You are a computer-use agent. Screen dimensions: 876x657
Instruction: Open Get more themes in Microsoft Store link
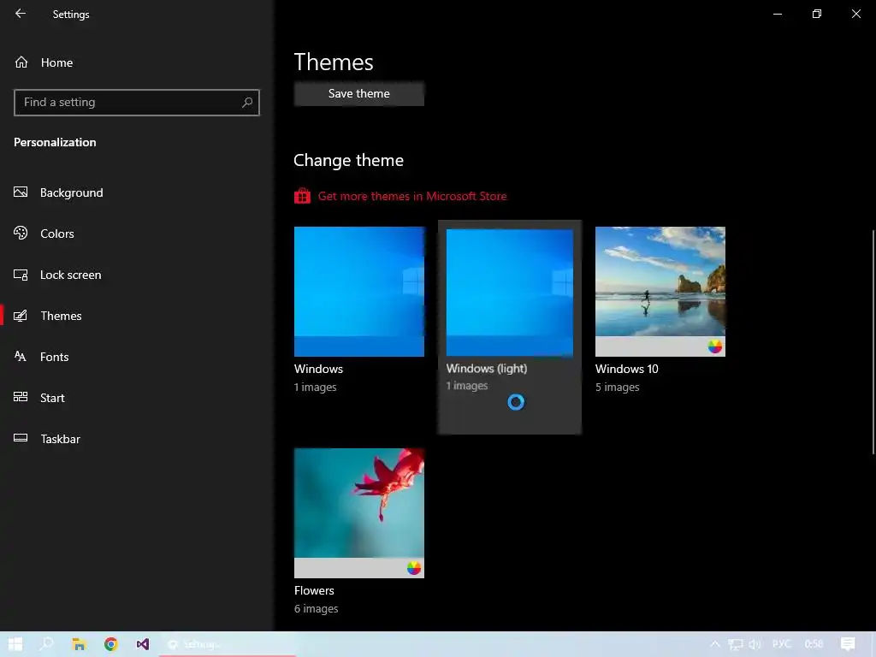pos(412,196)
